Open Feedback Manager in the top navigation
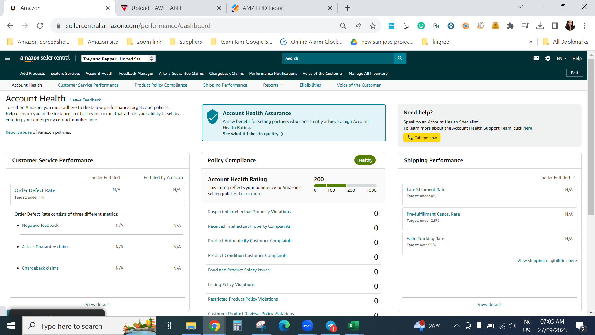Viewport: 595px width, 335px height. point(136,74)
